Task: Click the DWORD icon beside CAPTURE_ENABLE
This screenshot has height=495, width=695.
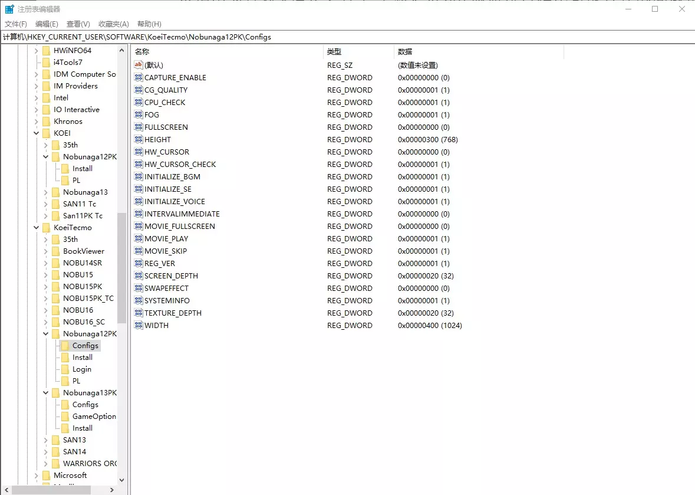Action: click(139, 77)
